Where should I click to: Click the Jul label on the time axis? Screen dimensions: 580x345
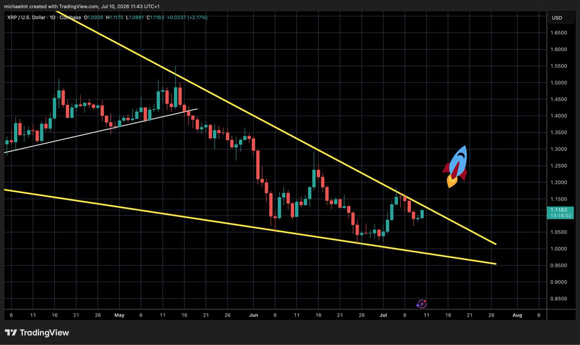pos(384,315)
